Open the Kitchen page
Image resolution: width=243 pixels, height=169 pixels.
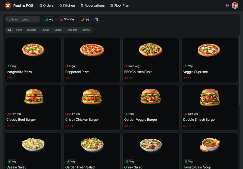coord(67,6)
